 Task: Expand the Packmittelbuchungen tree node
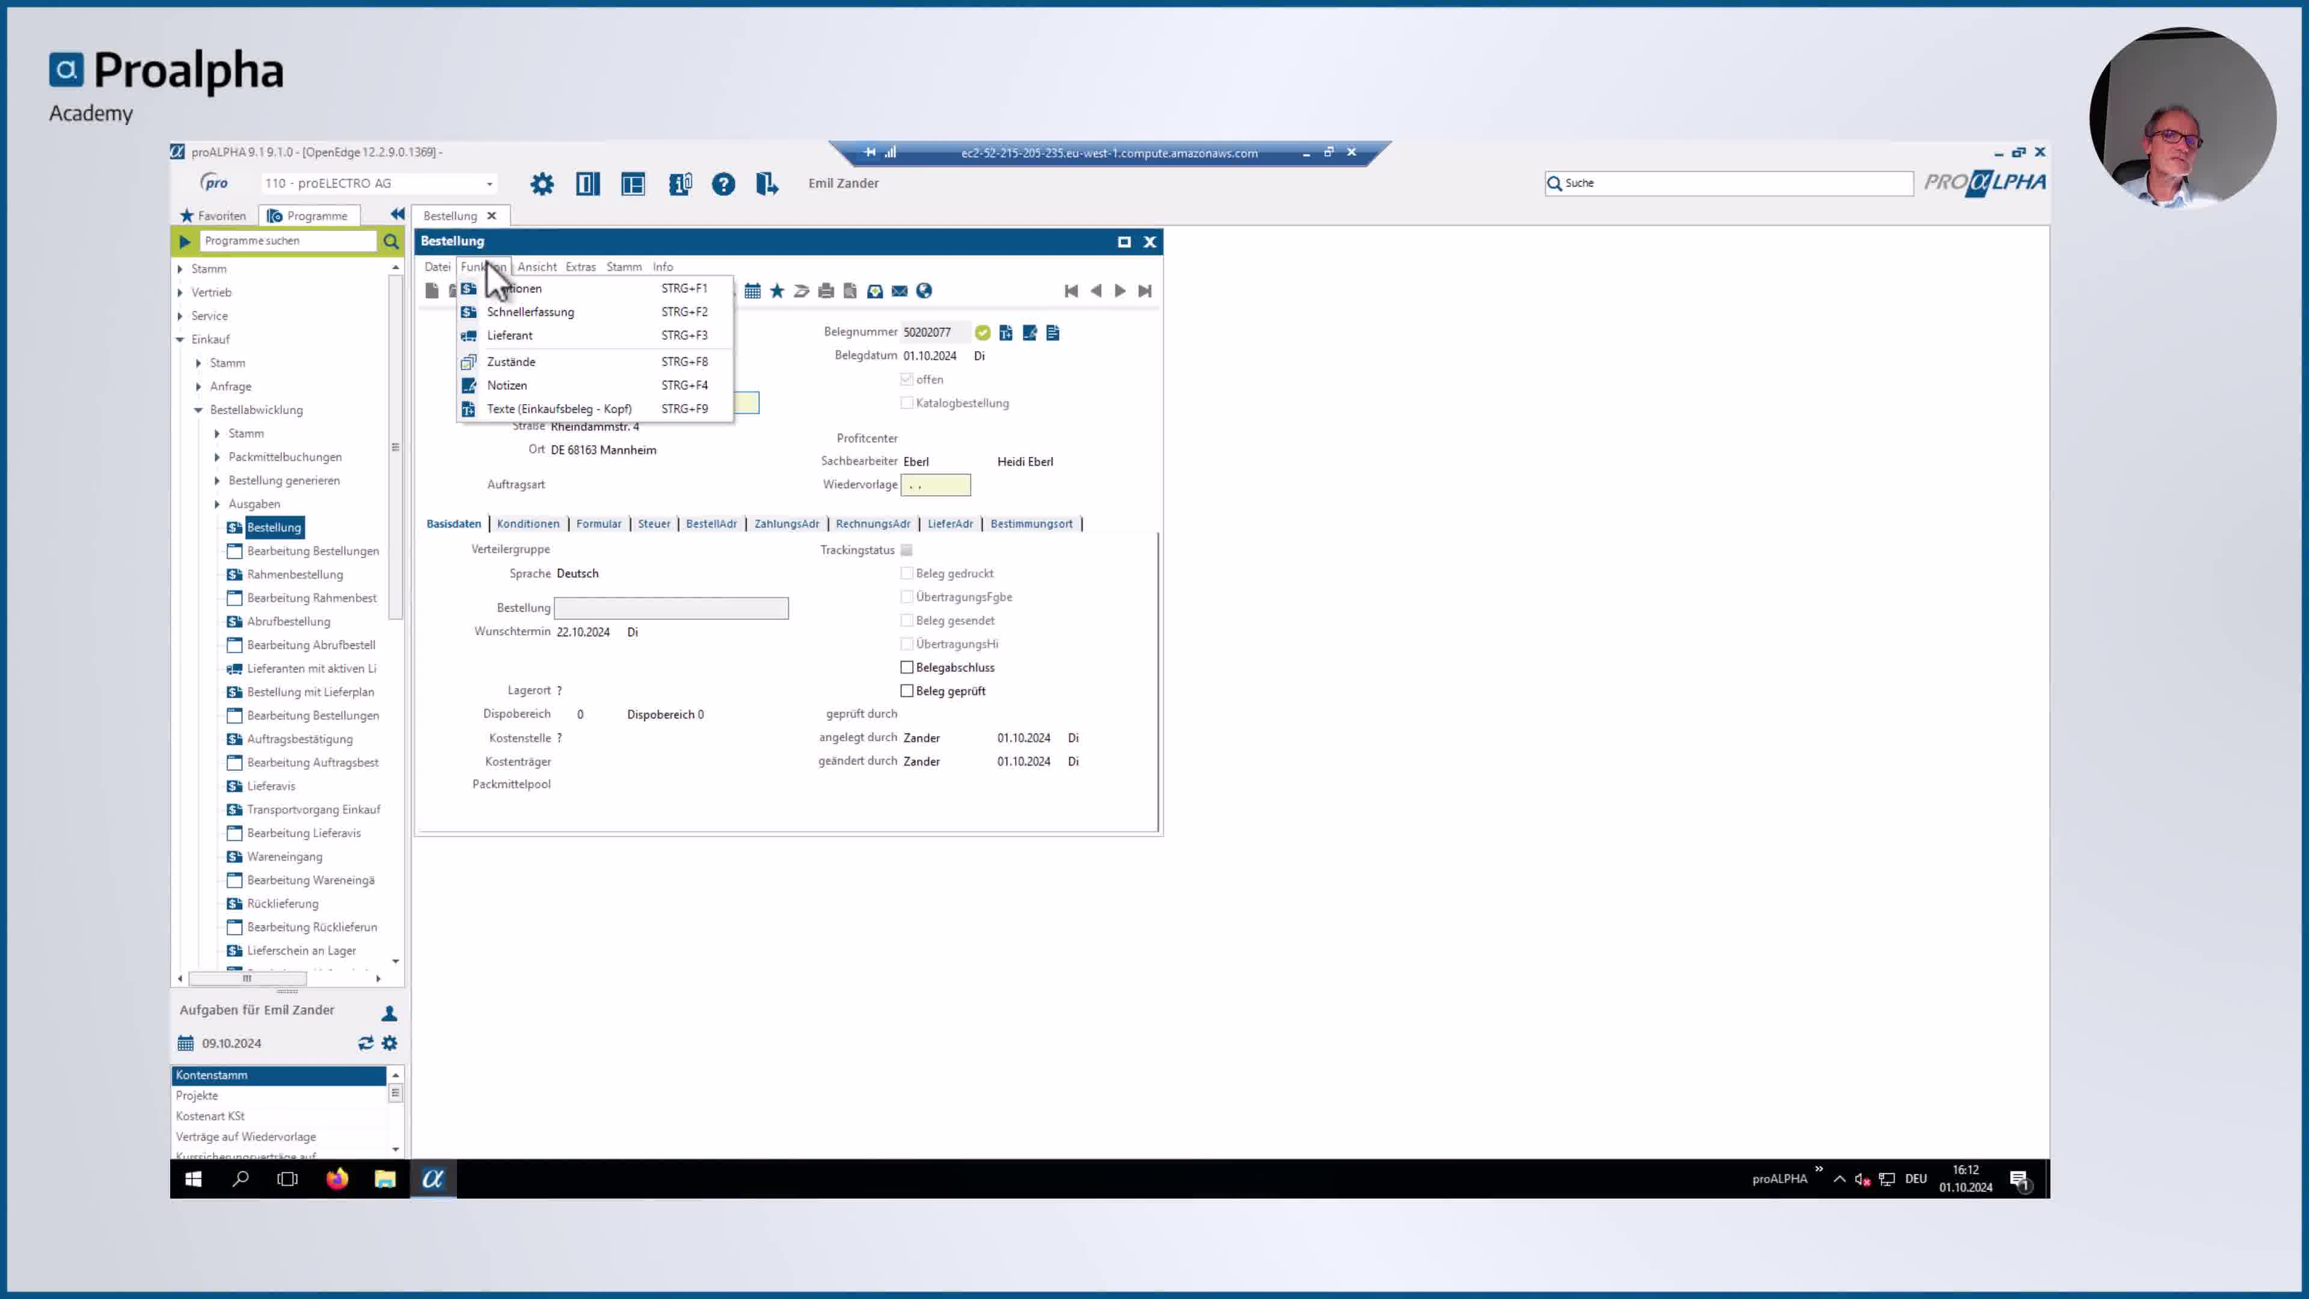click(x=217, y=457)
